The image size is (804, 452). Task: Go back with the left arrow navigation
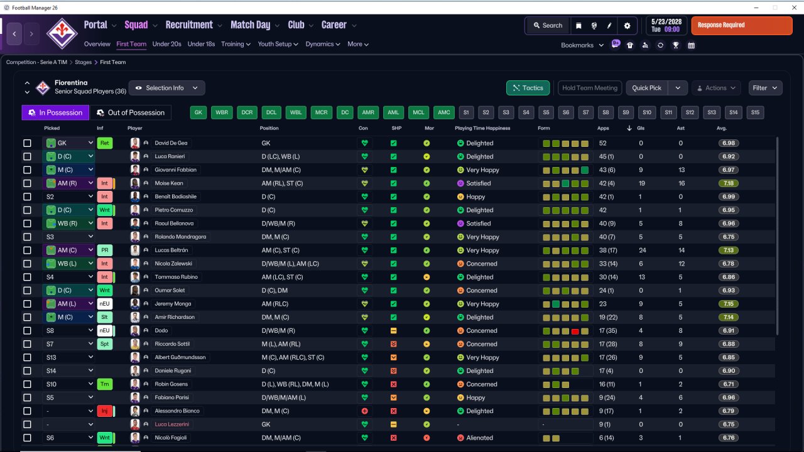pyautogui.click(x=15, y=33)
